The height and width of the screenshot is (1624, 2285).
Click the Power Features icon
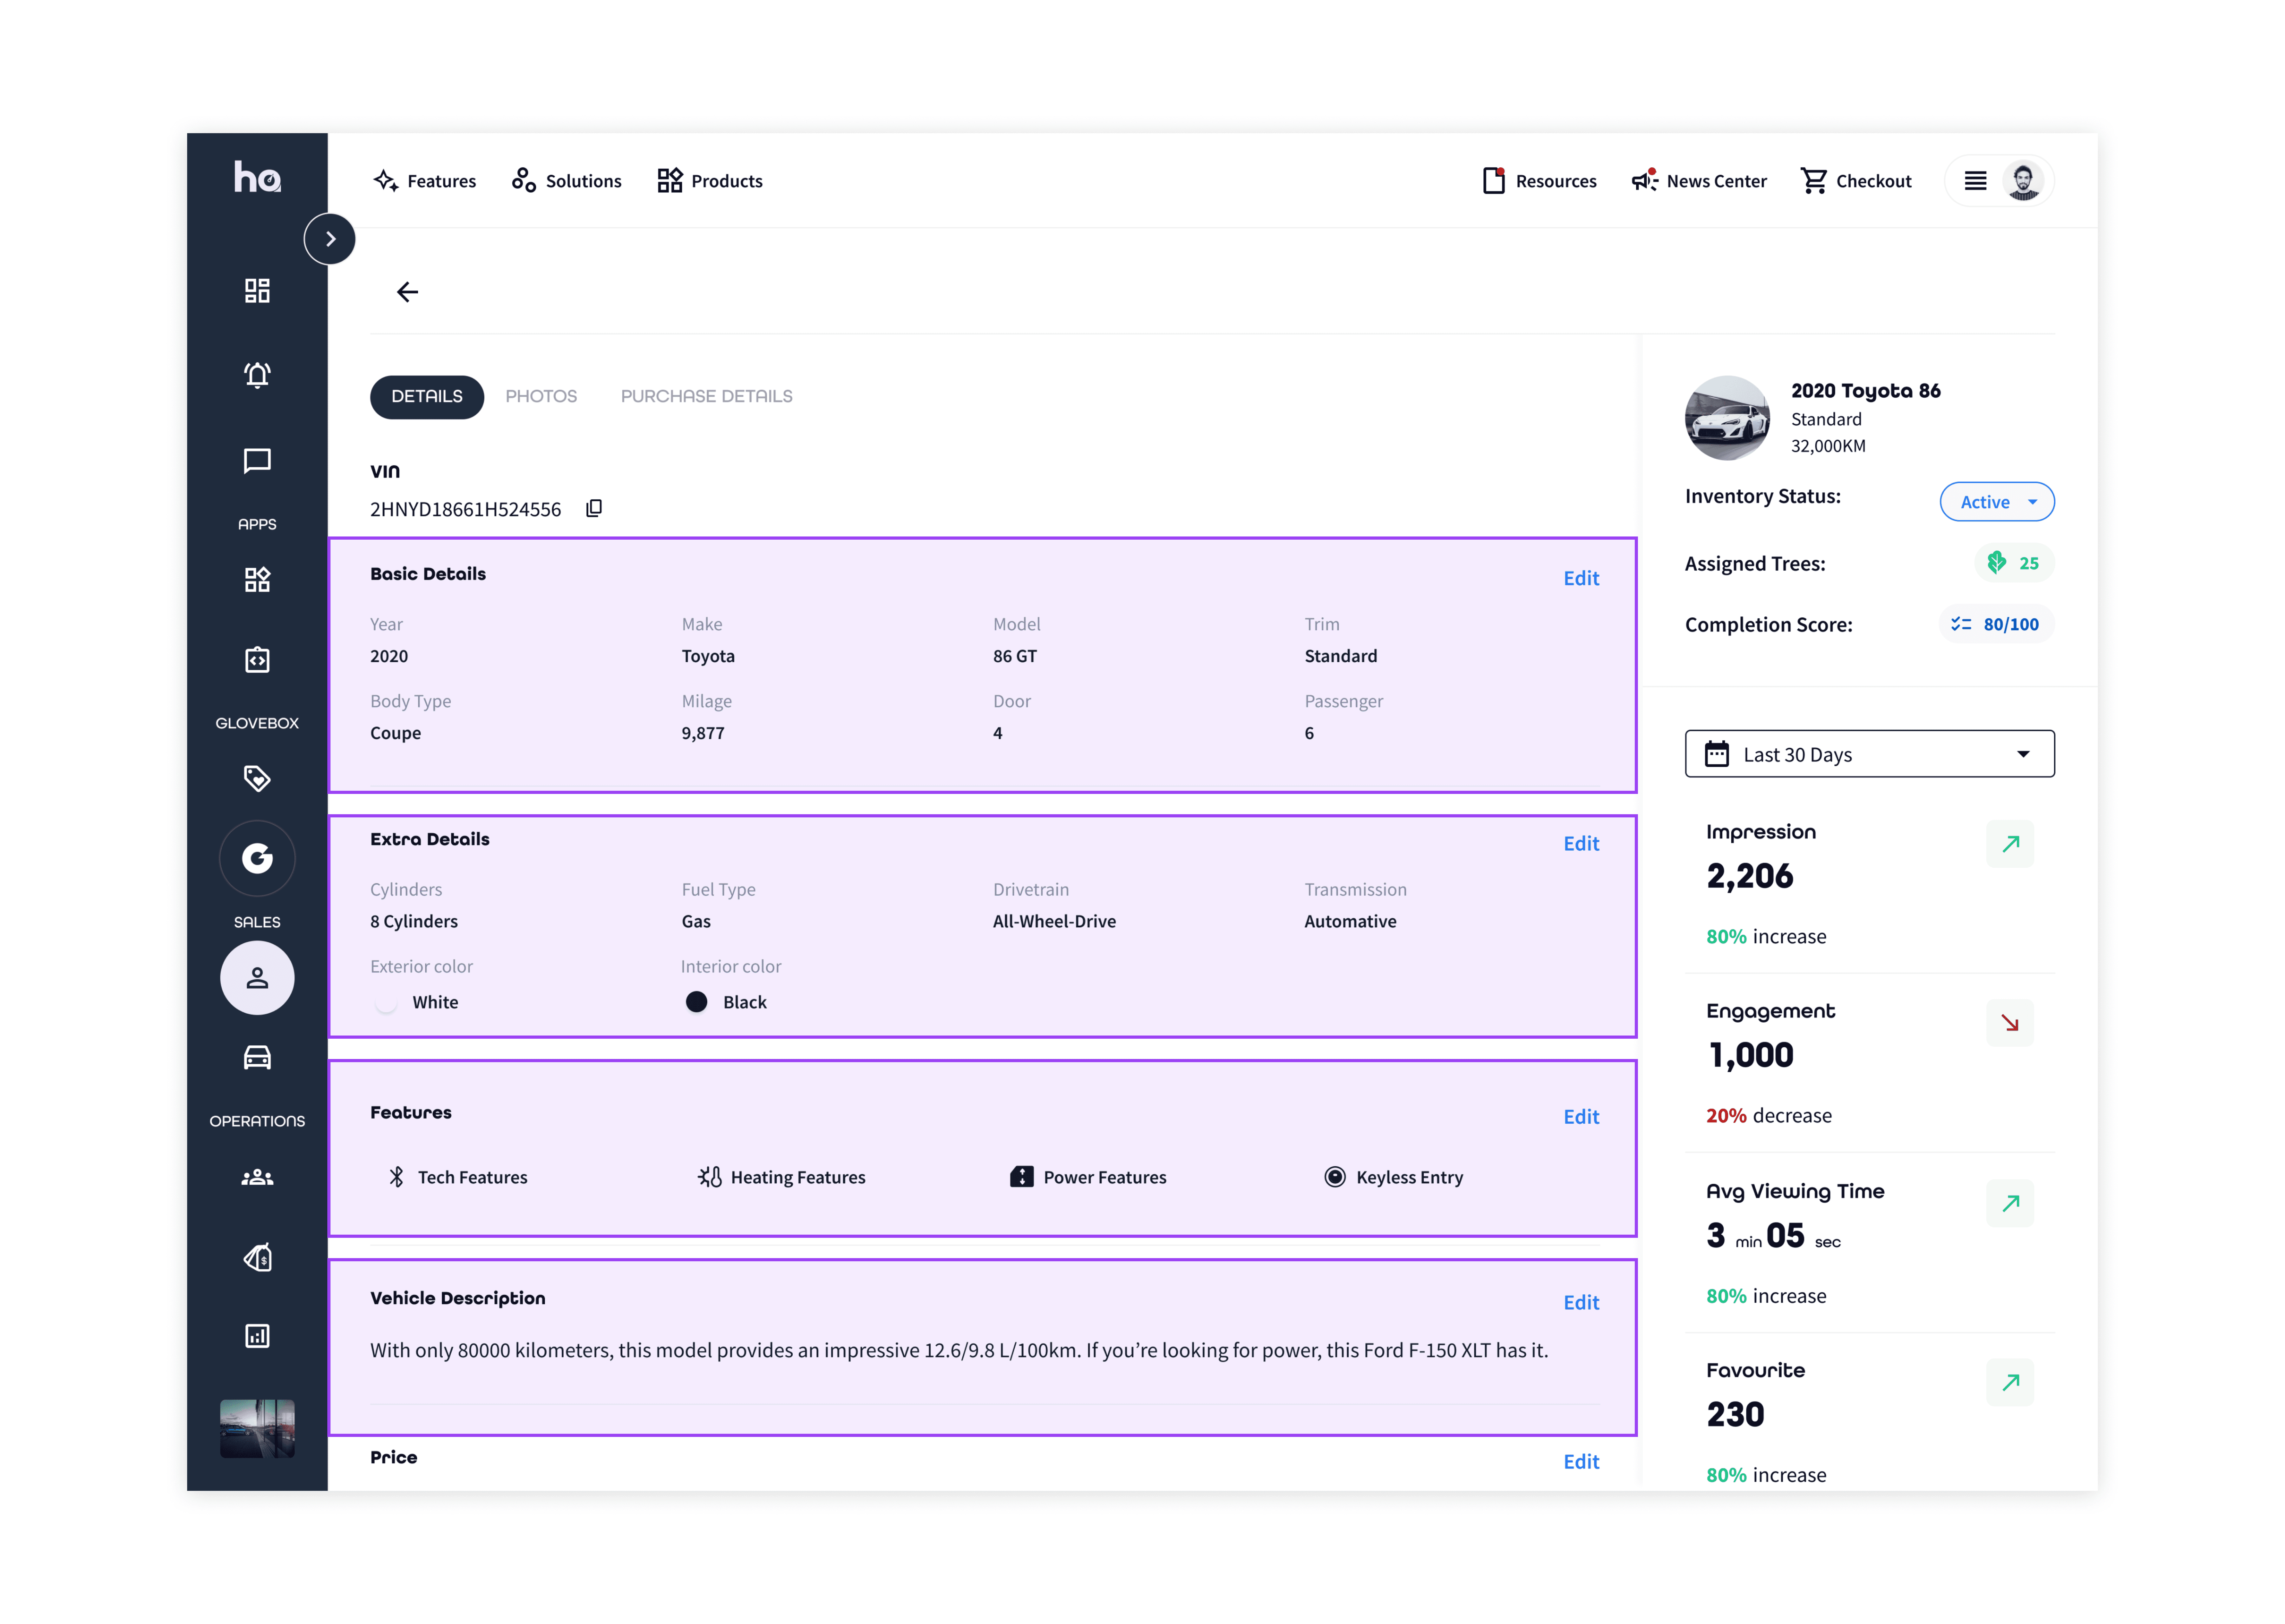point(1021,1177)
